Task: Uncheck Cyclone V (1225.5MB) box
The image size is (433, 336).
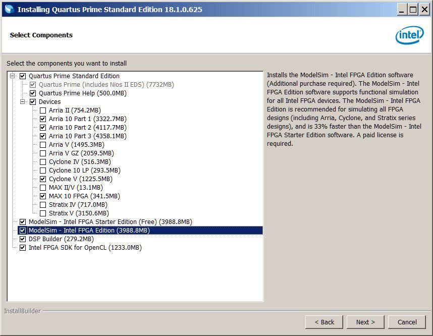Action: (x=43, y=179)
